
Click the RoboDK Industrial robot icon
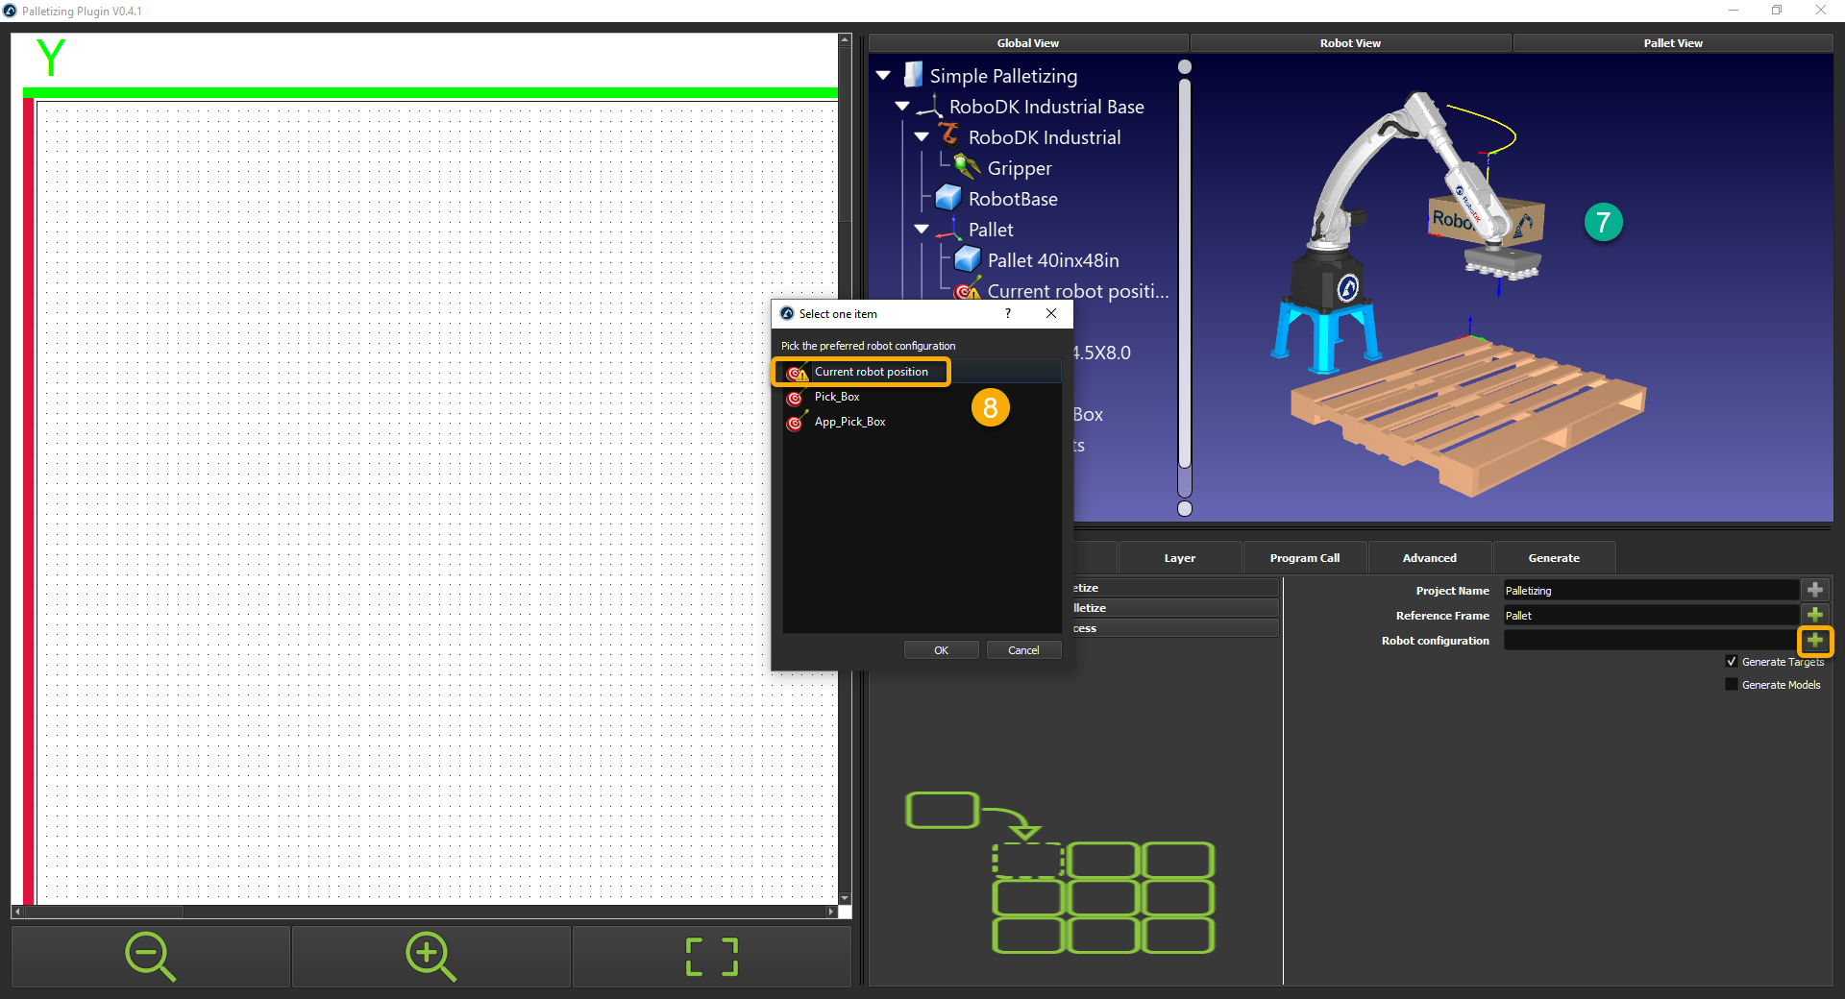point(949,136)
